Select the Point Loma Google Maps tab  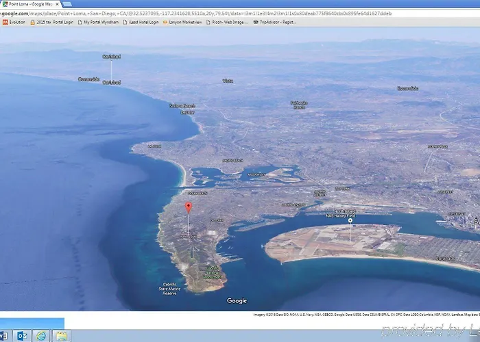[x=29, y=3]
